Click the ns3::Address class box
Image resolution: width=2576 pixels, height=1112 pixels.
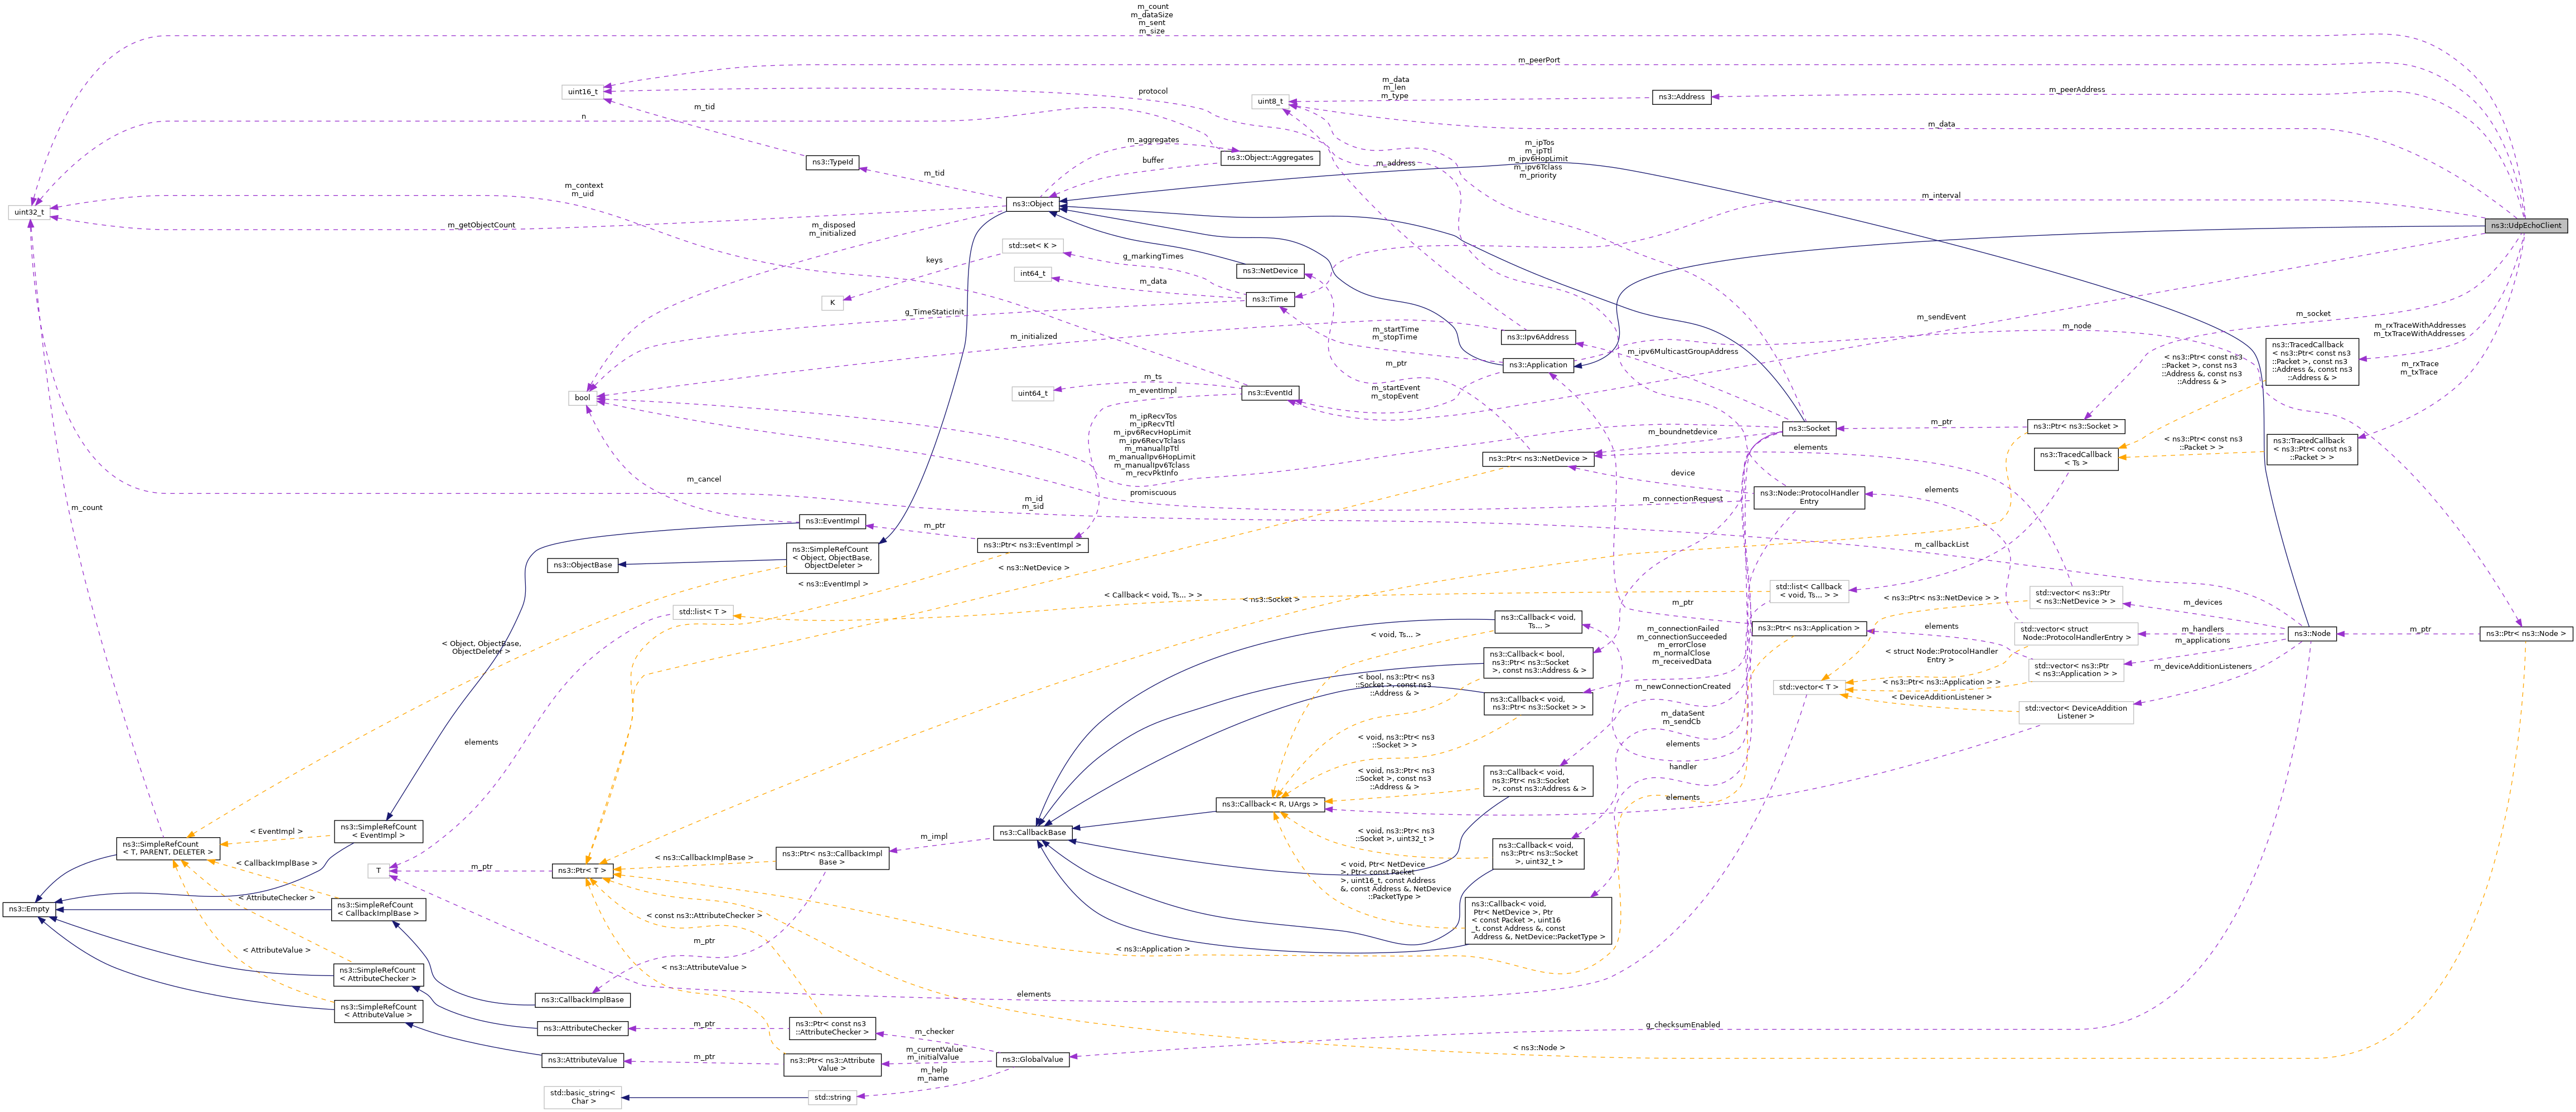[x=1681, y=96]
